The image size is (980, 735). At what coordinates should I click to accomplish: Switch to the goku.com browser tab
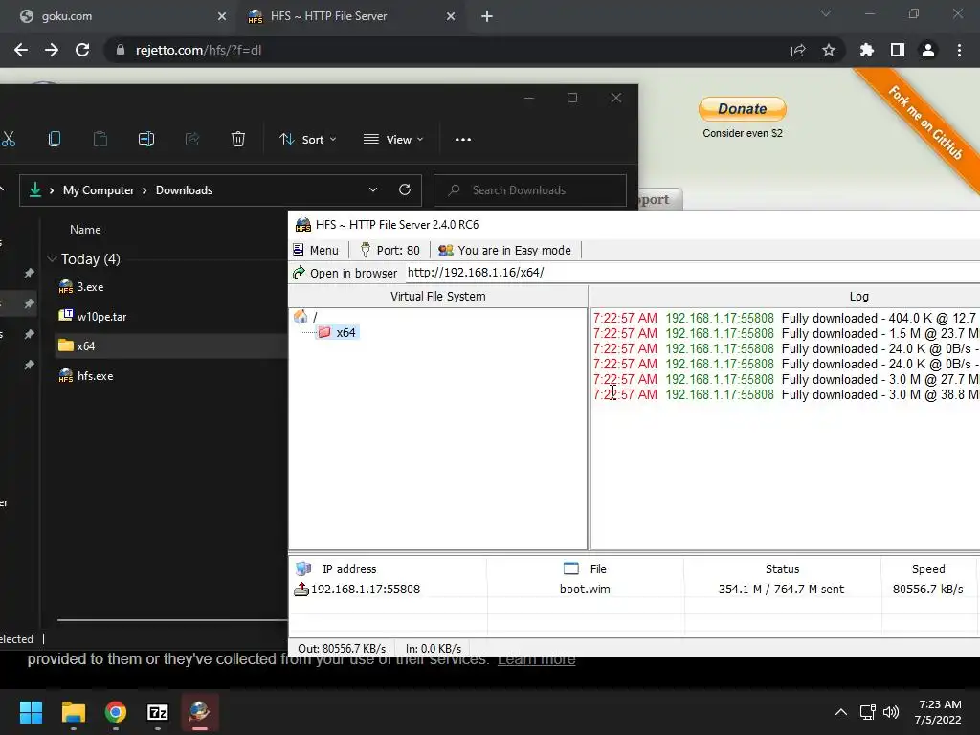pos(121,17)
